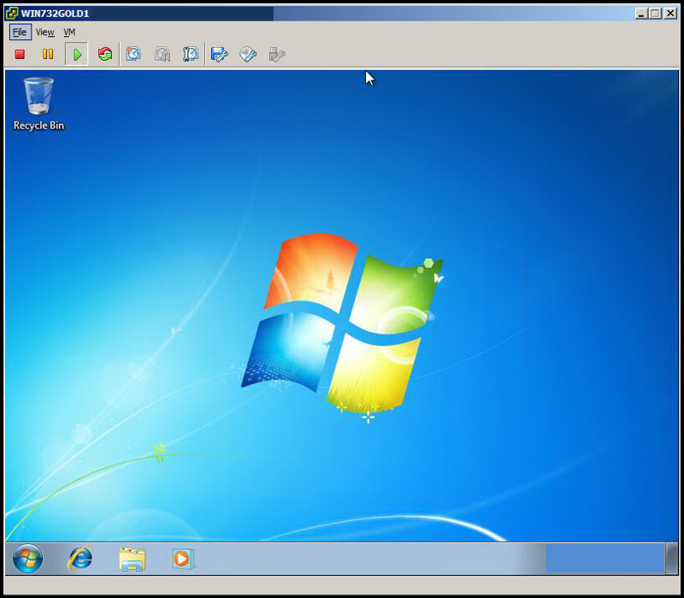The height and width of the screenshot is (598, 684).
Task: Open Windows Explorer folder in taskbar
Action: pyautogui.click(x=133, y=559)
